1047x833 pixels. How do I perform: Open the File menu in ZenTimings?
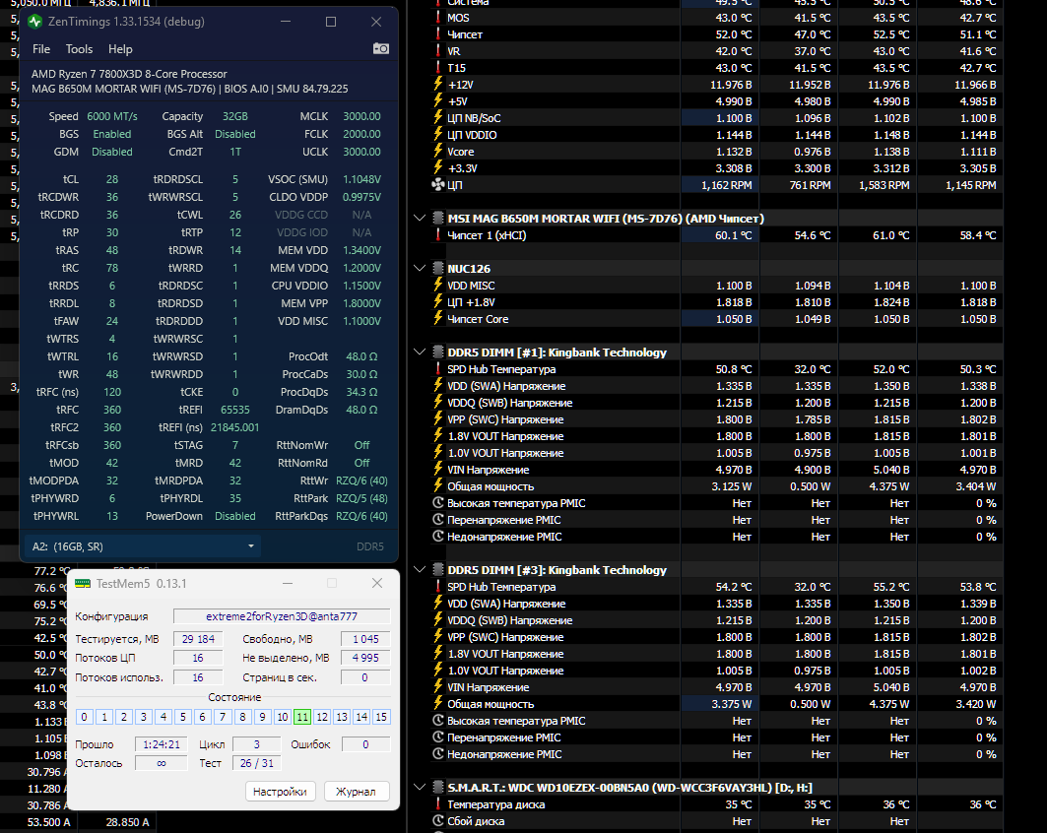[41, 48]
